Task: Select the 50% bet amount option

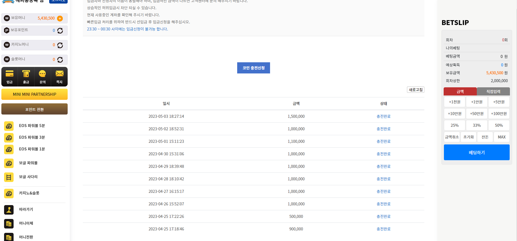Action: [x=499, y=125]
